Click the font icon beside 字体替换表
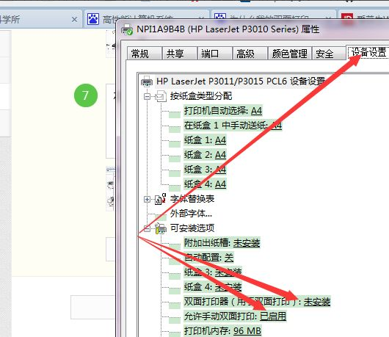The image size is (389, 337). 160,199
